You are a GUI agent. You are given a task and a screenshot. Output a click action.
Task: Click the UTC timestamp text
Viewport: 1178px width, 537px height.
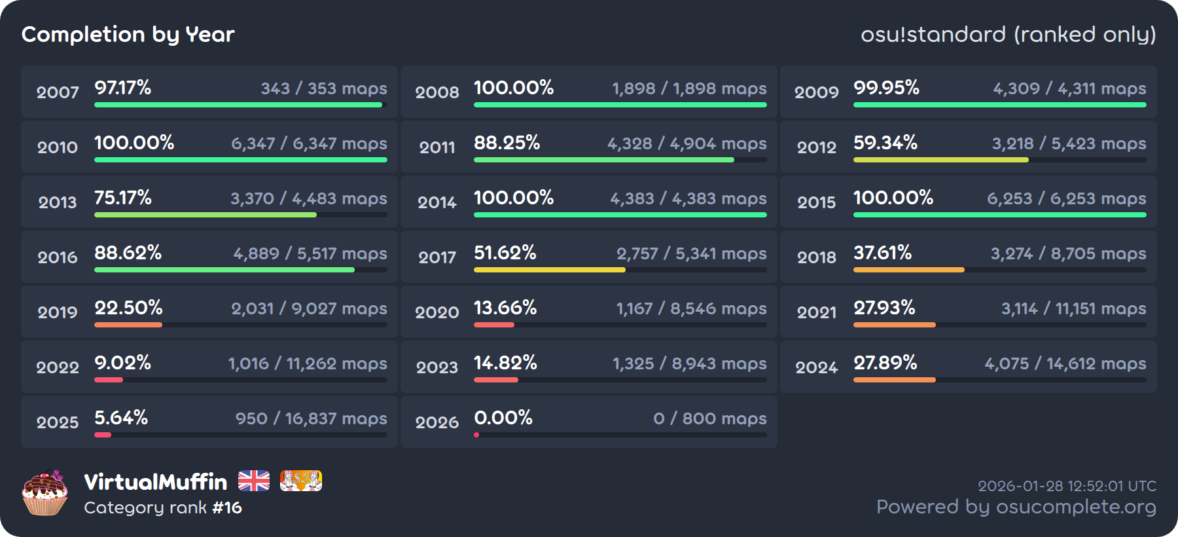[x=1067, y=486]
